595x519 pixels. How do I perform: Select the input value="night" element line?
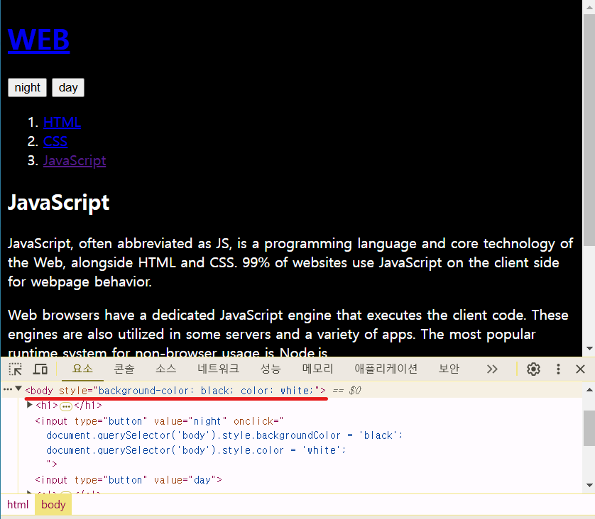[159, 421]
